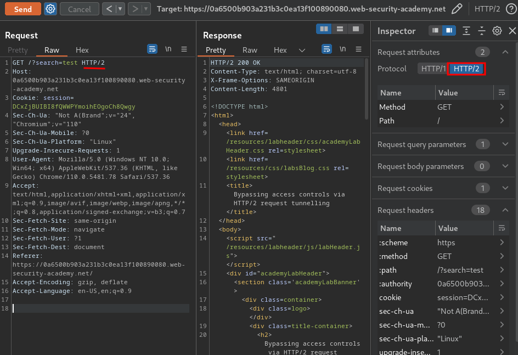The width and height of the screenshot is (518, 355).
Task: Switch Request view to Pretty tab
Action: pos(18,50)
